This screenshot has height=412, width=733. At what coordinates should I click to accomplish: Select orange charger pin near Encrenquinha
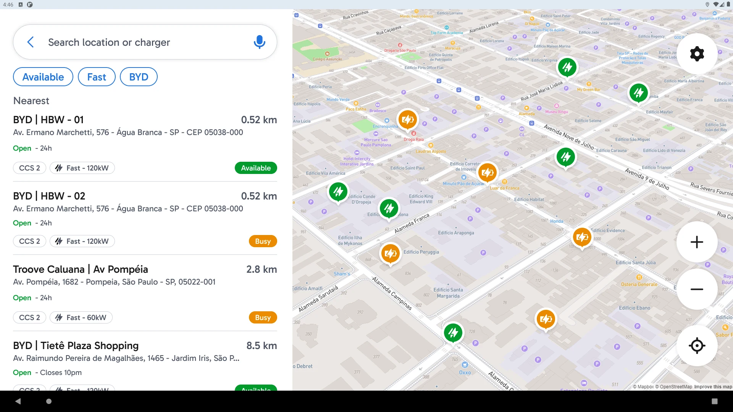407,120
